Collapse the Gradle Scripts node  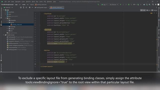pos(4,35)
